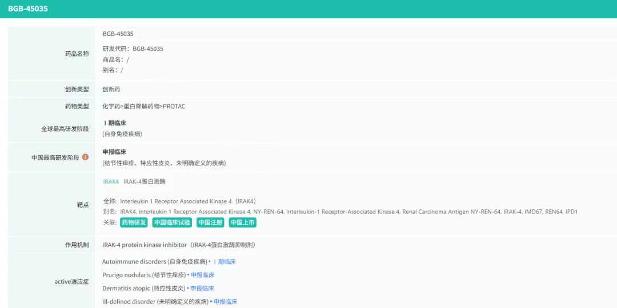Click the 化学药>蛋白降解药物>PROTAC drug type text
Image resolution: width=617 pixels, height=308 pixels.
click(x=144, y=107)
